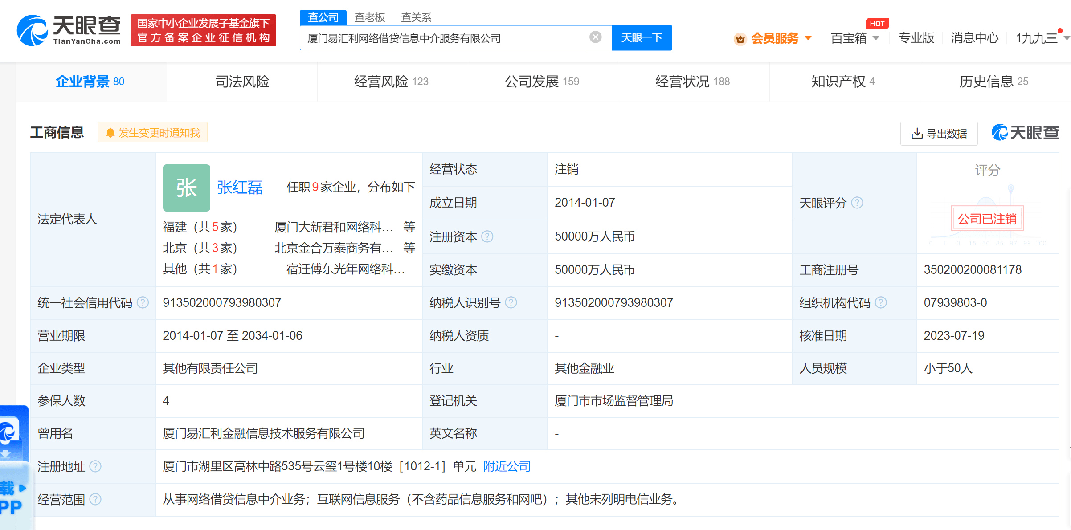
Task: Select 北京（共3家） region entry
Action: 200,248
